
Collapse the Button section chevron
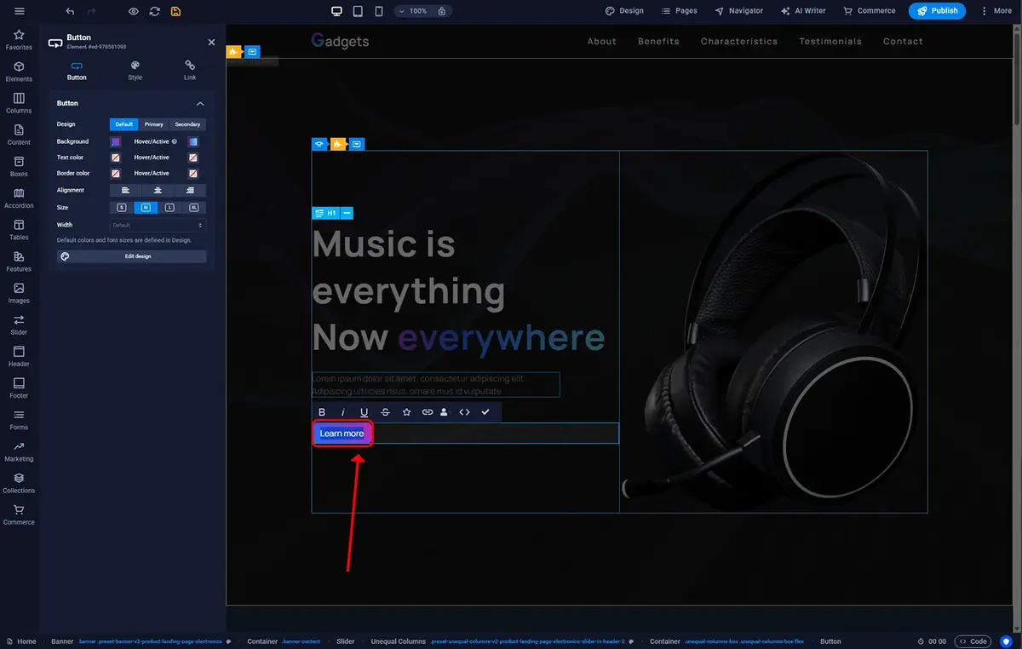coord(200,104)
